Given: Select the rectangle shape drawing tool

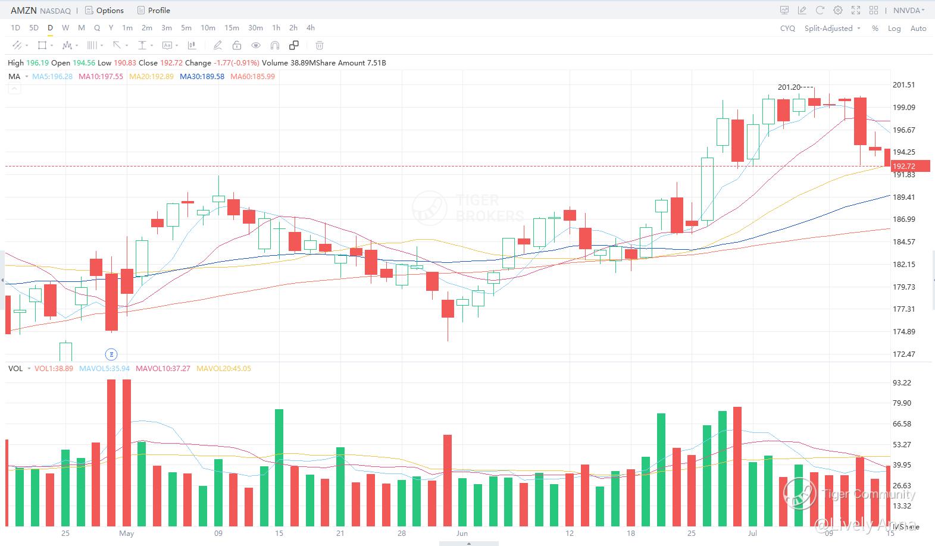Looking at the screenshot, I should [x=42, y=45].
